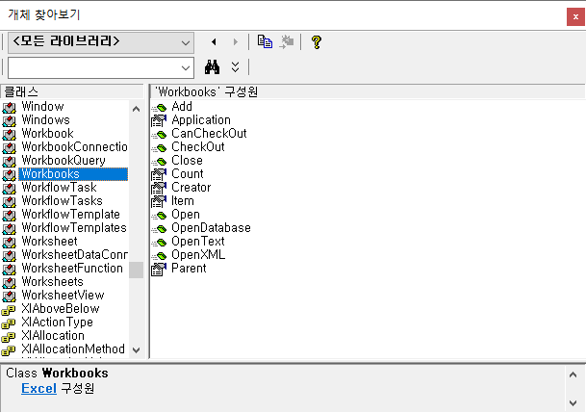Select the Worksheets class
Image resolution: width=586 pixels, height=413 pixels.
click(52, 281)
